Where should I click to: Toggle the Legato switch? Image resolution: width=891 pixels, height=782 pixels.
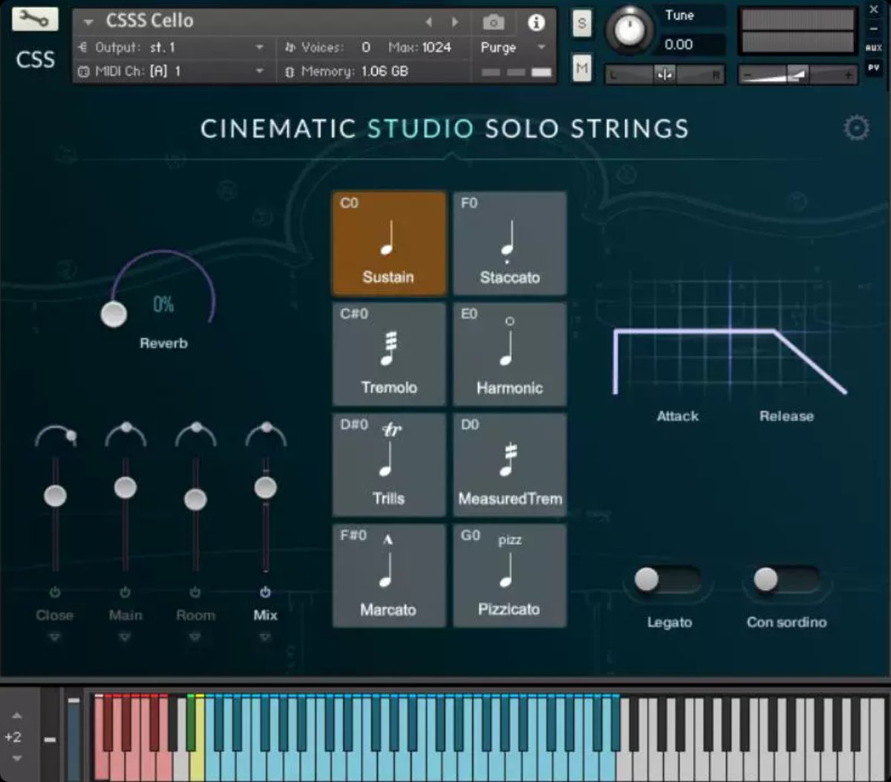667,579
